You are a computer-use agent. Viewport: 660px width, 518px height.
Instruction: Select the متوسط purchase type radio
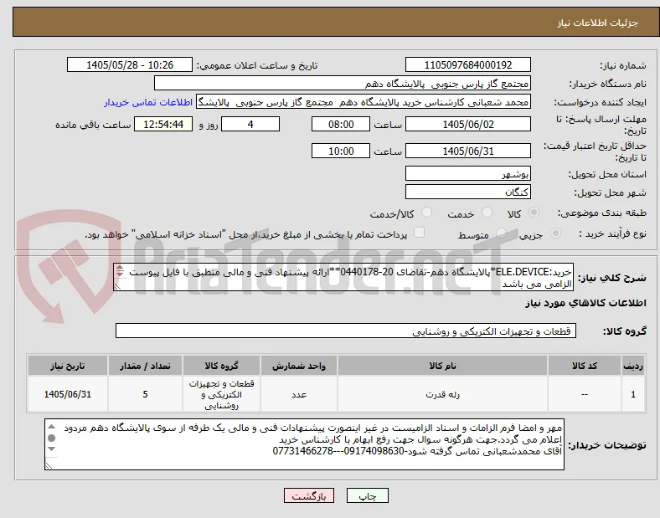[501, 233]
